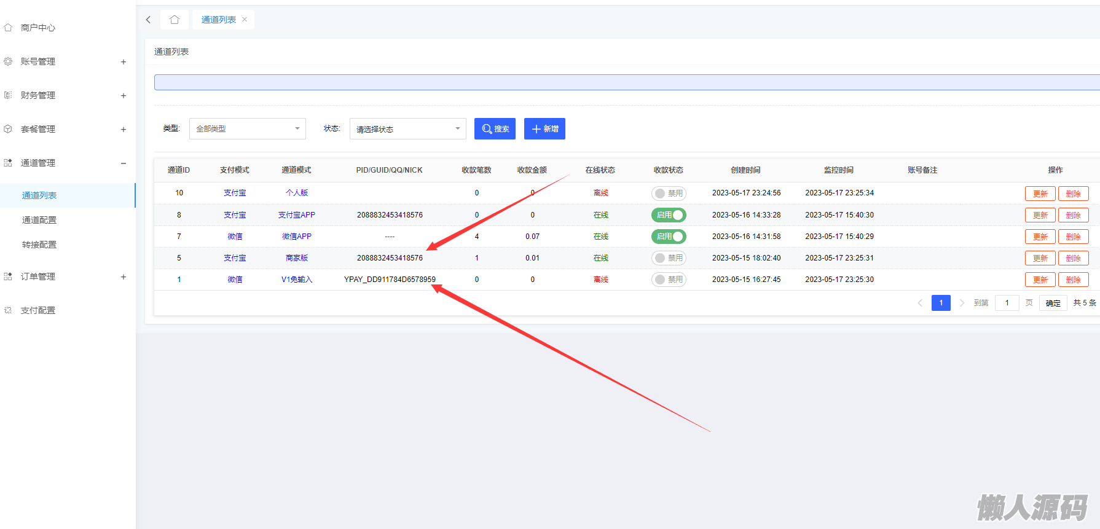Click the back arrow chevron icon
Screen dimensions: 1100x529
(x=149, y=20)
